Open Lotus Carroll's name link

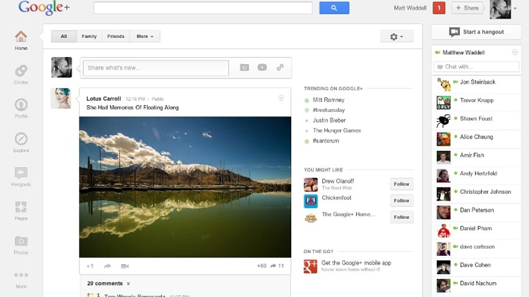[103, 99]
